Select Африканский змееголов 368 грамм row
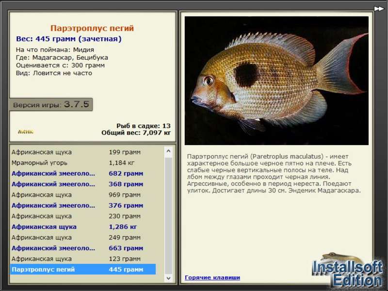The height and width of the screenshot is (291, 388). [x=83, y=184]
